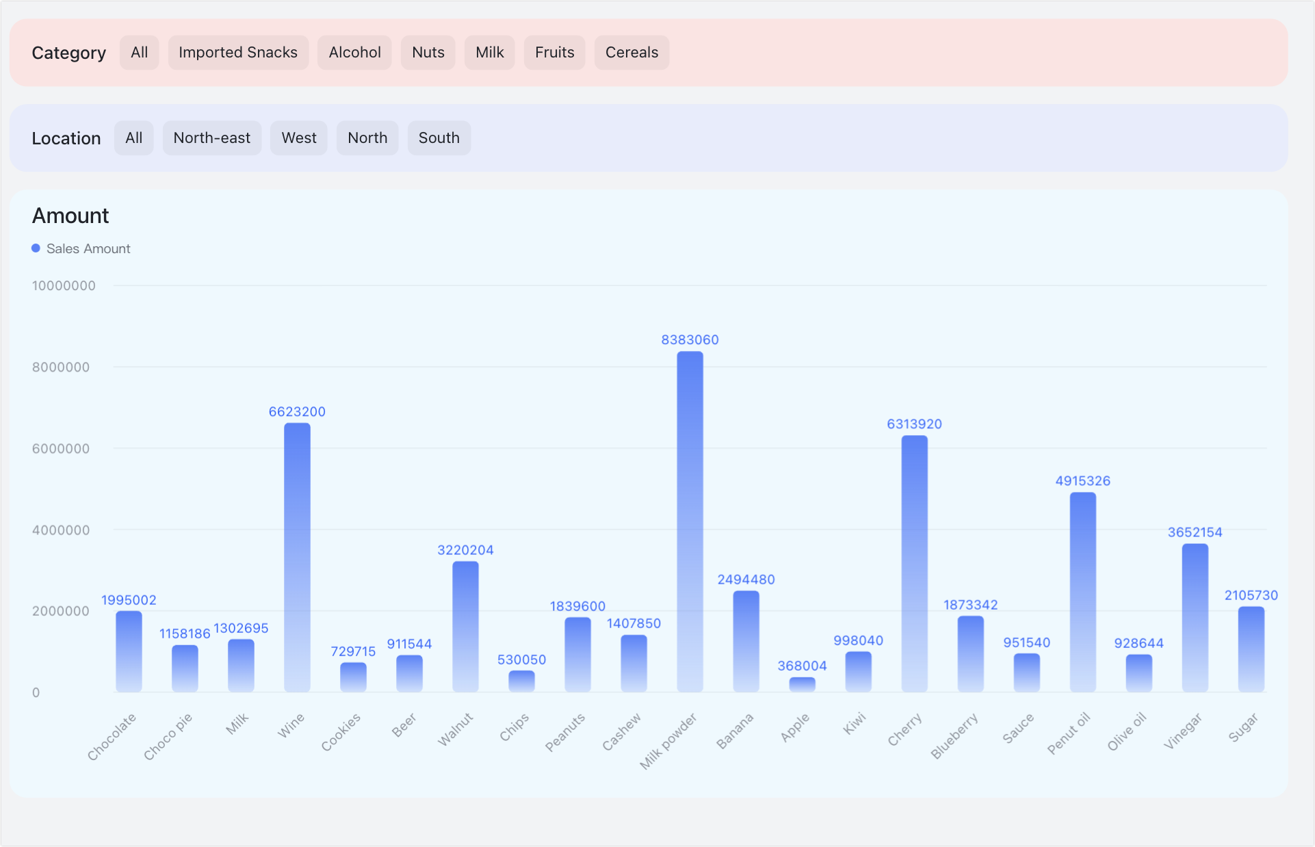1315x847 pixels.
Task: Filter by Imported Snacks category
Action: (x=238, y=53)
